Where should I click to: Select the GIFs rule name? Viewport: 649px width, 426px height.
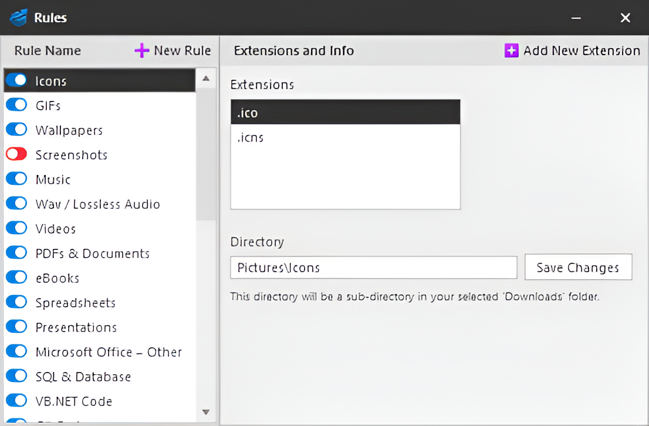[48, 106]
